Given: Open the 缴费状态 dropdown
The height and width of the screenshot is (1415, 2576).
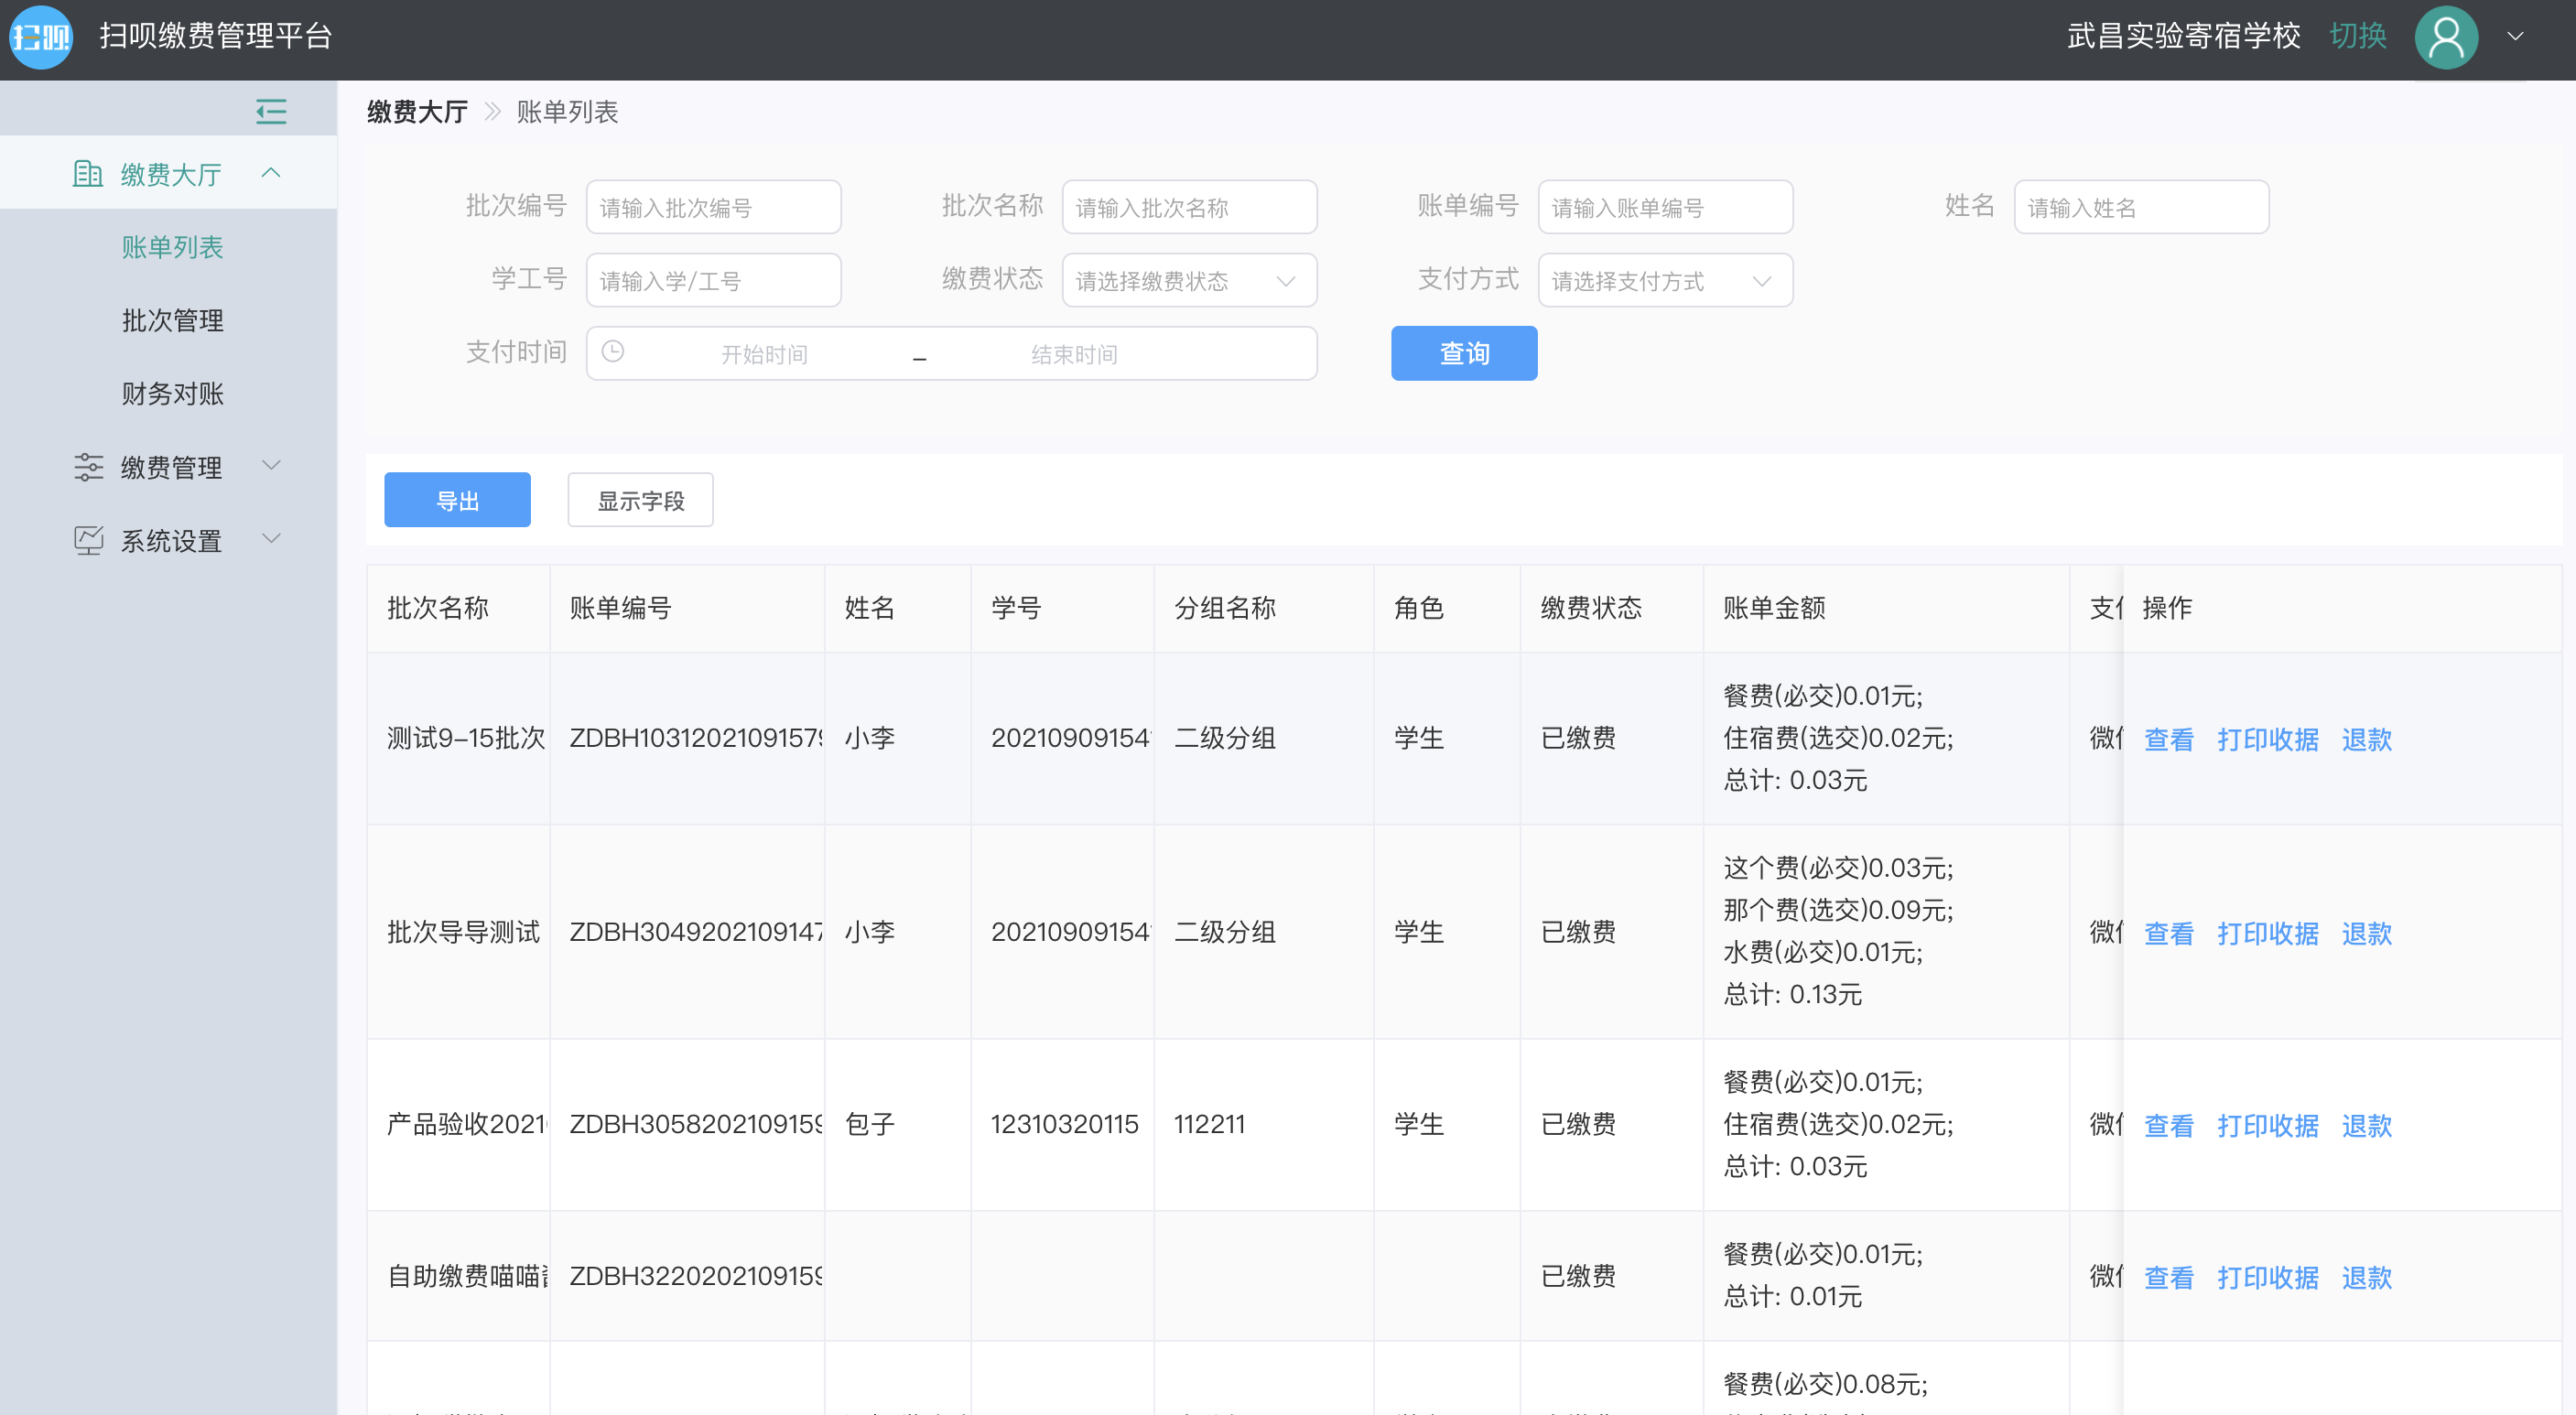Looking at the screenshot, I should click(1188, 281).
